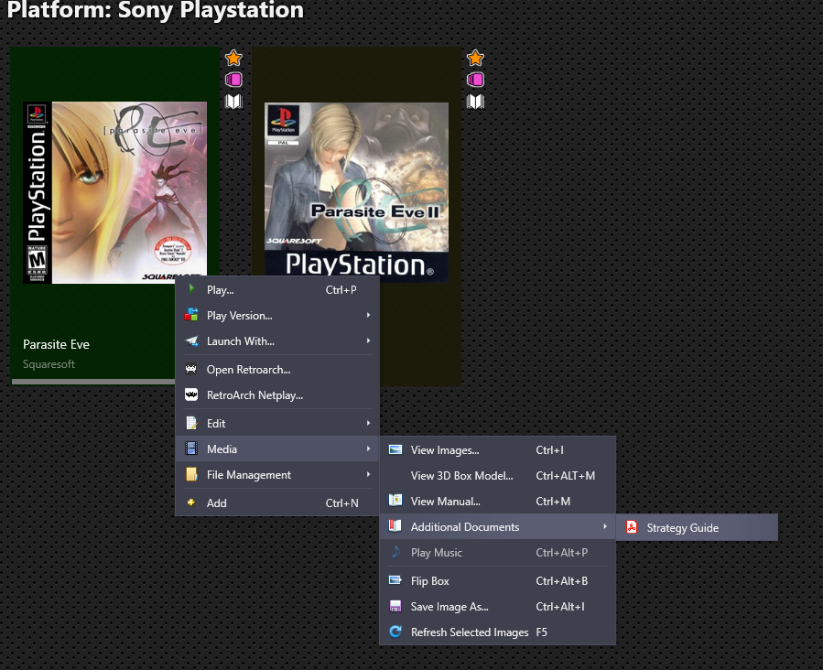This screenshot has height=670, width=823.
Task: Click the Ctrl+I shortcut text
Action: pyautogui.click(x=549, y=450)
